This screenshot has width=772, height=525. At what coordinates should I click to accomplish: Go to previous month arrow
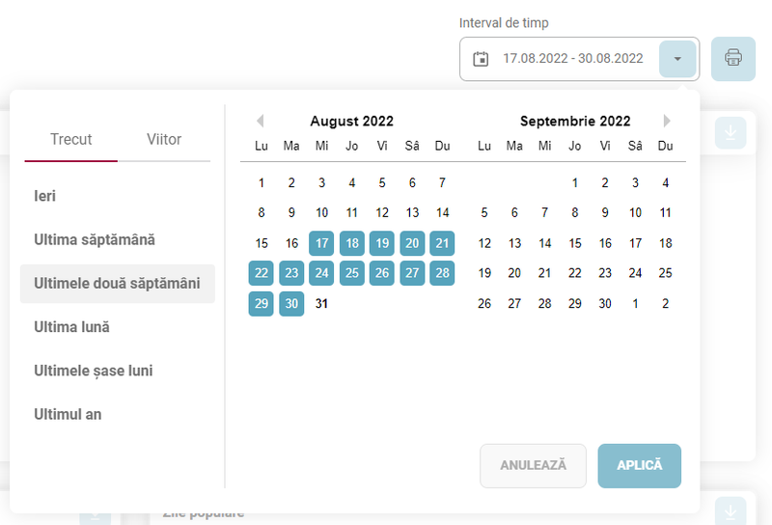point(261,121)
